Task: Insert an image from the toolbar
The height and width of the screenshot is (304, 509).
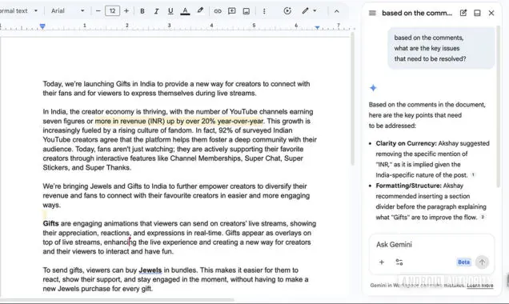Action: [x=246, y=11]
